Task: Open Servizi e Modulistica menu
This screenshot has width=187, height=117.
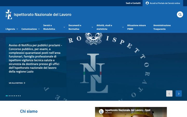Action: [x=49, y=27]
